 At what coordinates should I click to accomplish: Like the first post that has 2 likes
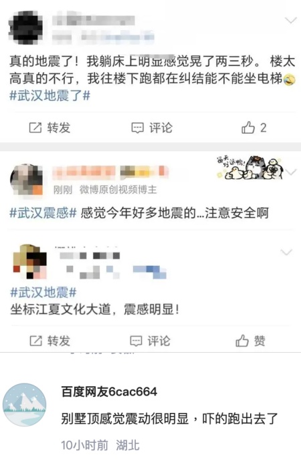(248, 128)
